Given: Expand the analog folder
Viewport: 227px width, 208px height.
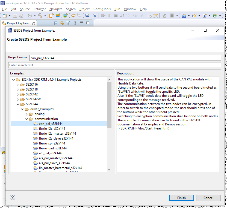Looking at the screenshot, I should [x=27, y=114].
